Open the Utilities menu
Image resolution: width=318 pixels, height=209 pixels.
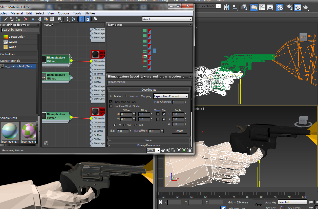pyautogui.click(x=90, y=13)
